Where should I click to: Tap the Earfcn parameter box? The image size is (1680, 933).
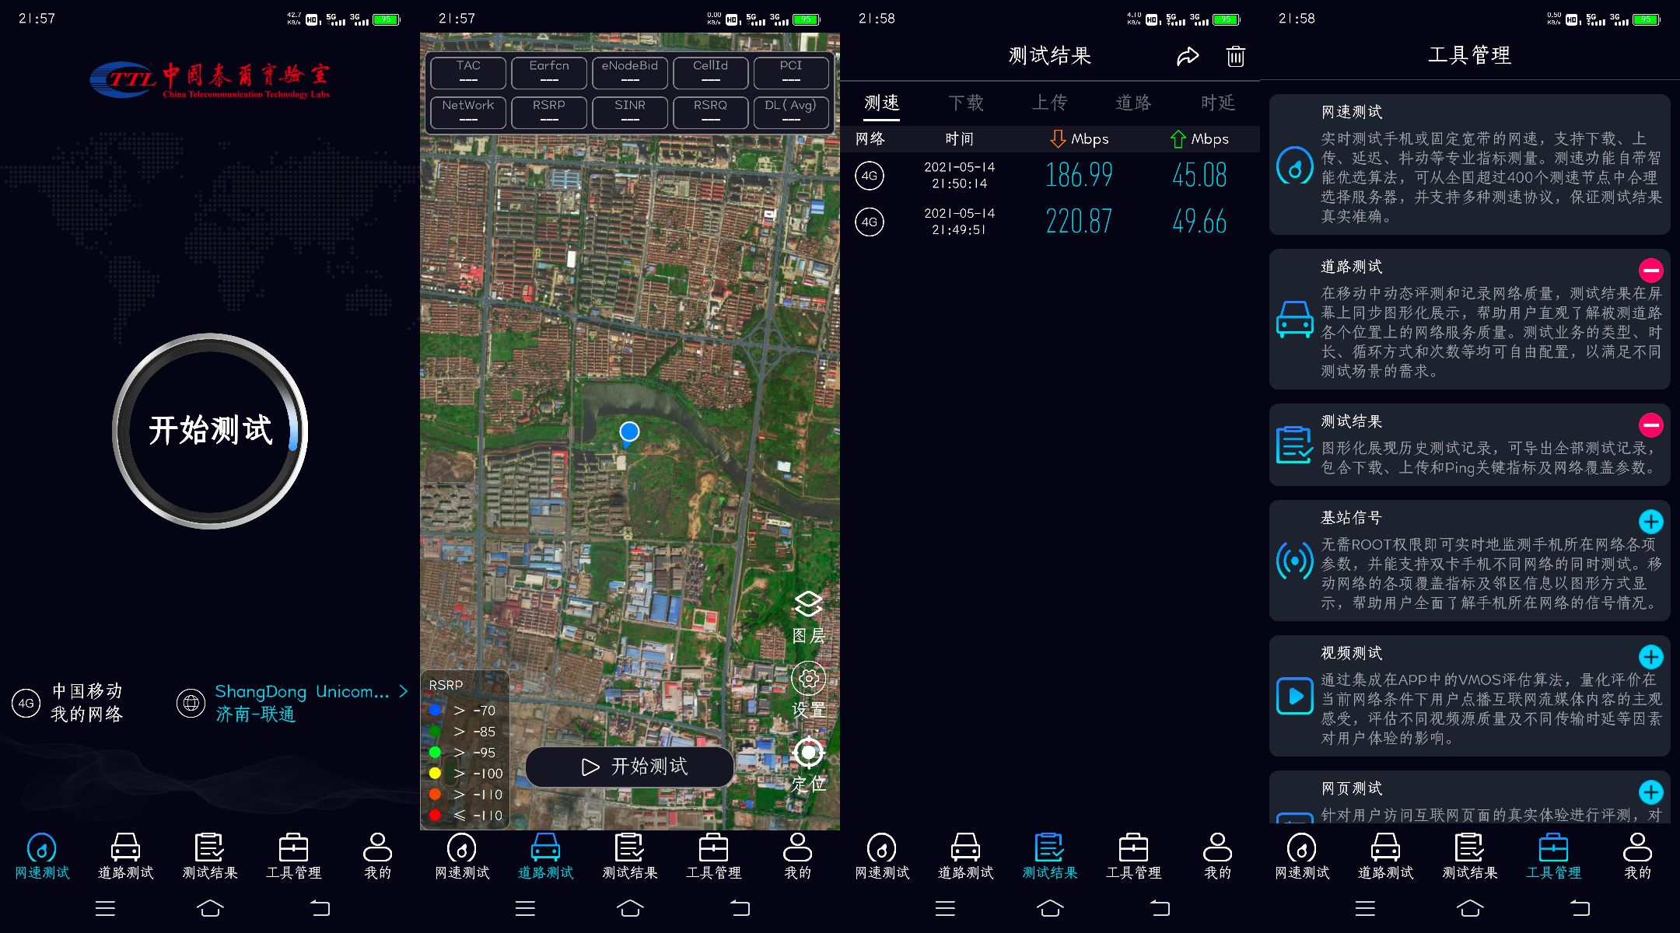coord(549,72)
